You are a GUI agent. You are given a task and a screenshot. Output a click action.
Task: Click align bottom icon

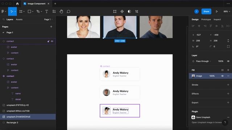coord(222,26)
